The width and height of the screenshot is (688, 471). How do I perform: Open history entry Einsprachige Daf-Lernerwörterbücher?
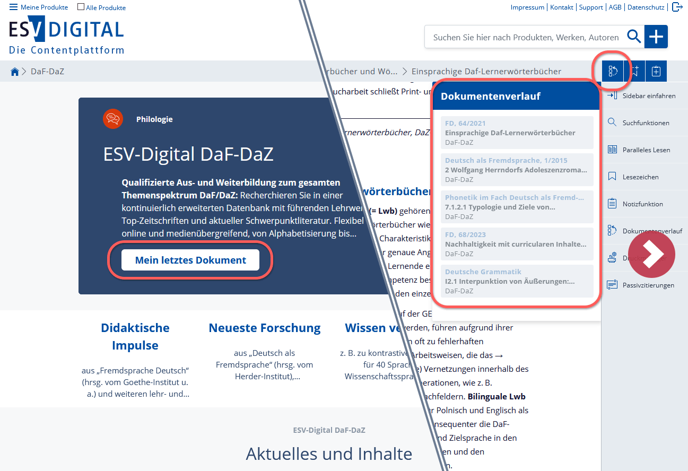point(517,133)
